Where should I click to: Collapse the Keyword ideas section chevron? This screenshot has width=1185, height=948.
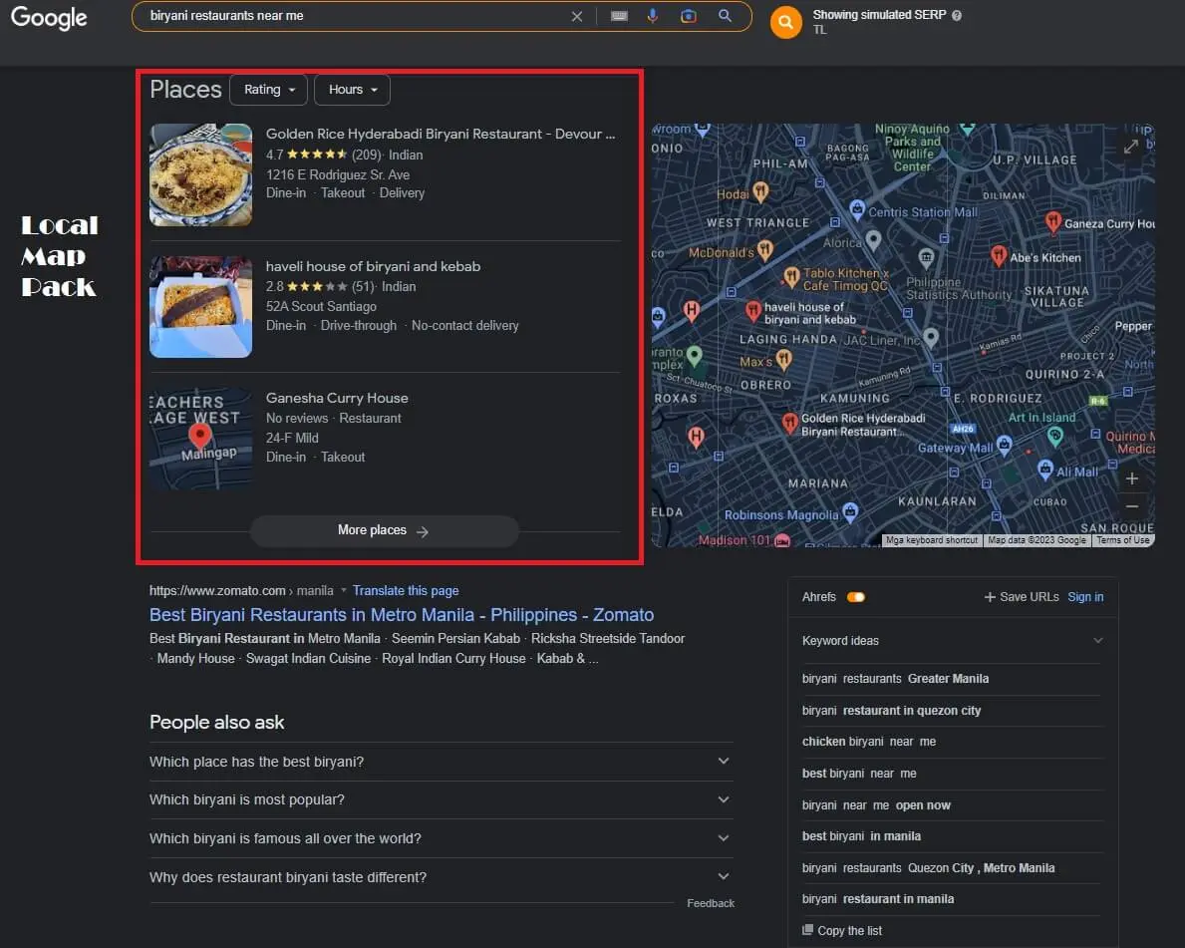point(1098,640)
